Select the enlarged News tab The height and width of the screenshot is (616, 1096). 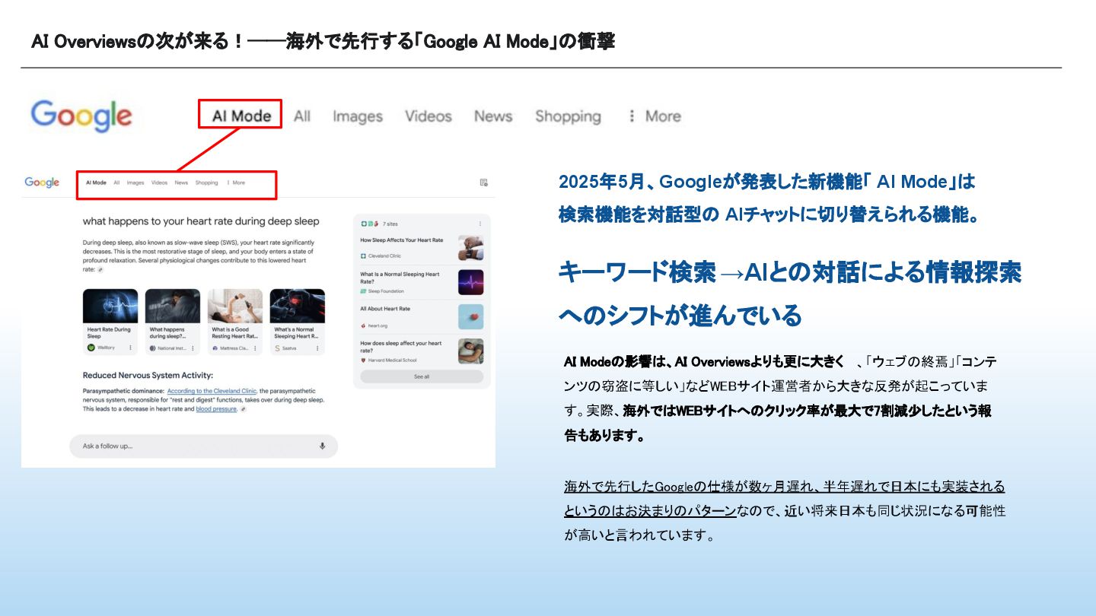[493, 116]
